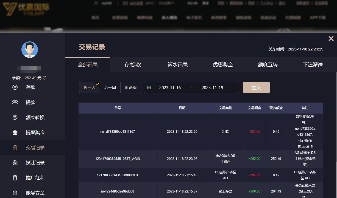
Task: Click the +252.00 amount
Action: pos(254,159)
